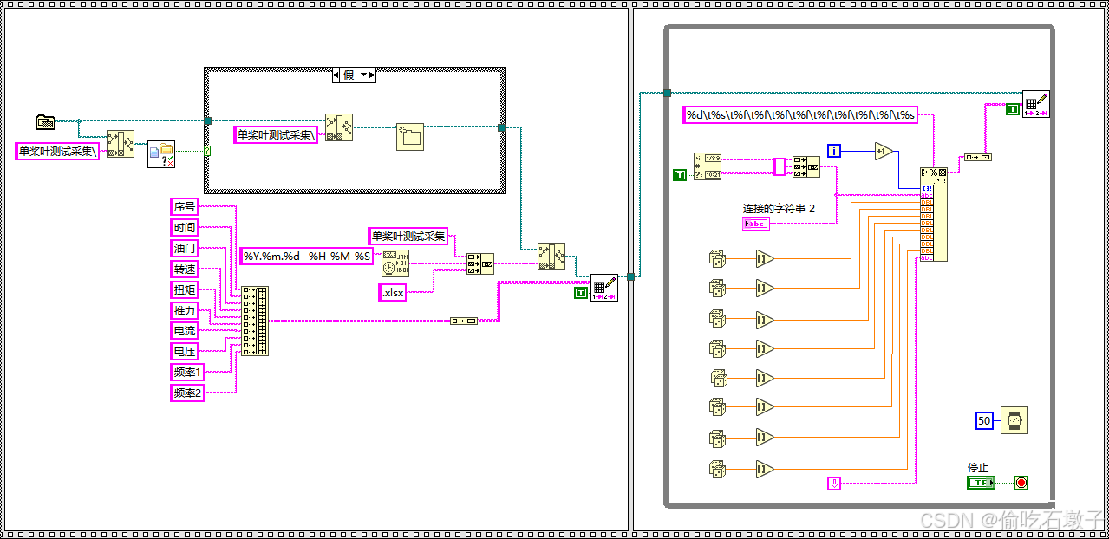
Task: Select the 频率1 string constant
Action: (187, 372)
